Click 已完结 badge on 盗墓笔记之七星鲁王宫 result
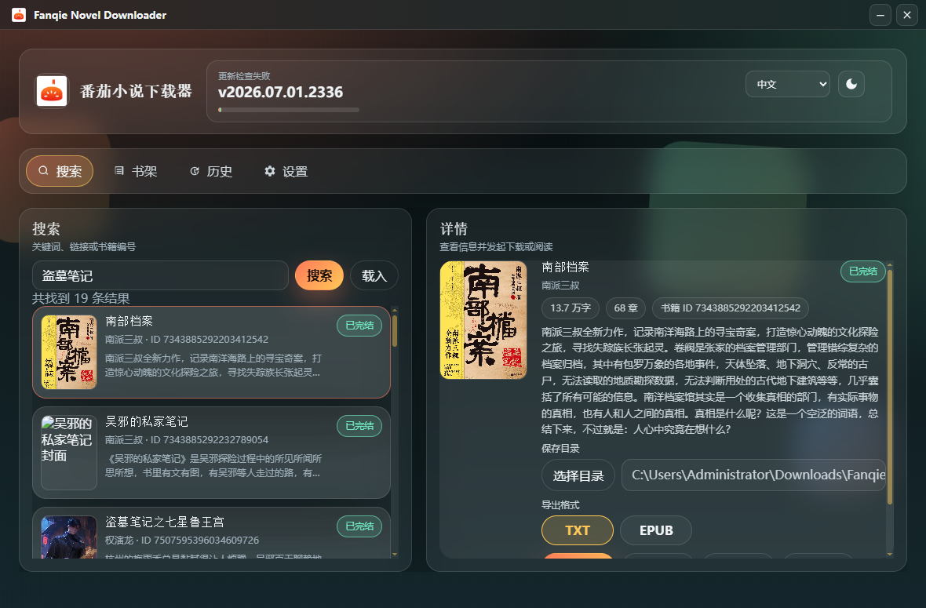 tap(359, 526)
